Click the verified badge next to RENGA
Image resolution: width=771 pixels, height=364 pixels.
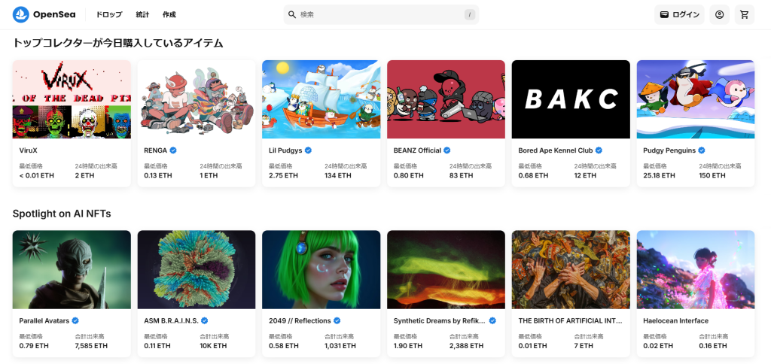pos(173,150)
